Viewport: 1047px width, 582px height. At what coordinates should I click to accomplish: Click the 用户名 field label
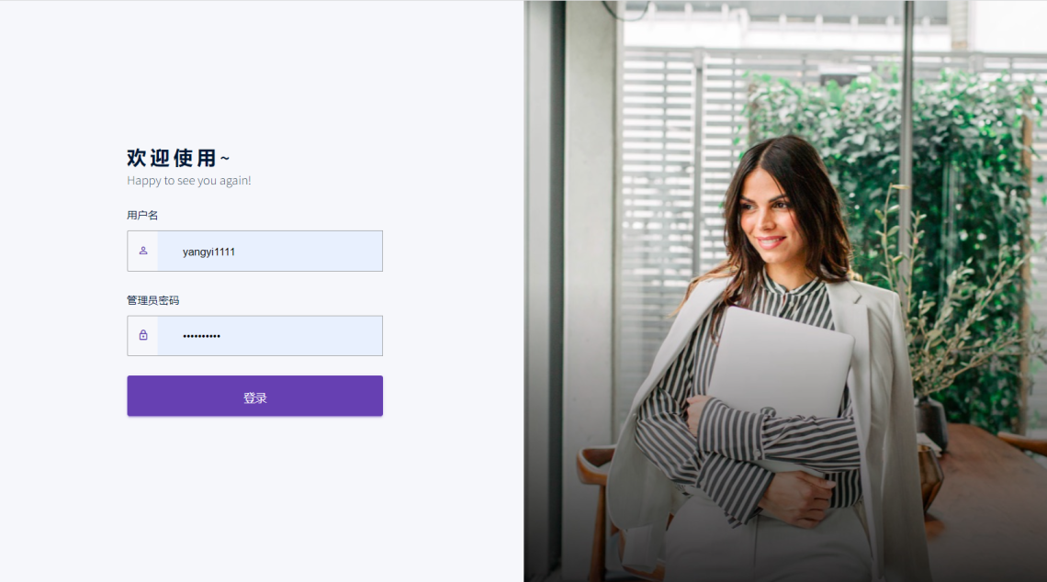pyautogui.click(x=142, y=215)
